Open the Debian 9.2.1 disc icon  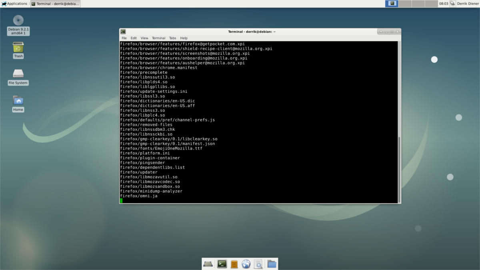coord(18,21)
